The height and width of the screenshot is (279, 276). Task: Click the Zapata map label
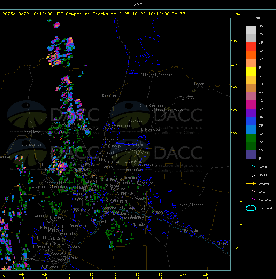[x=74, y=247]
